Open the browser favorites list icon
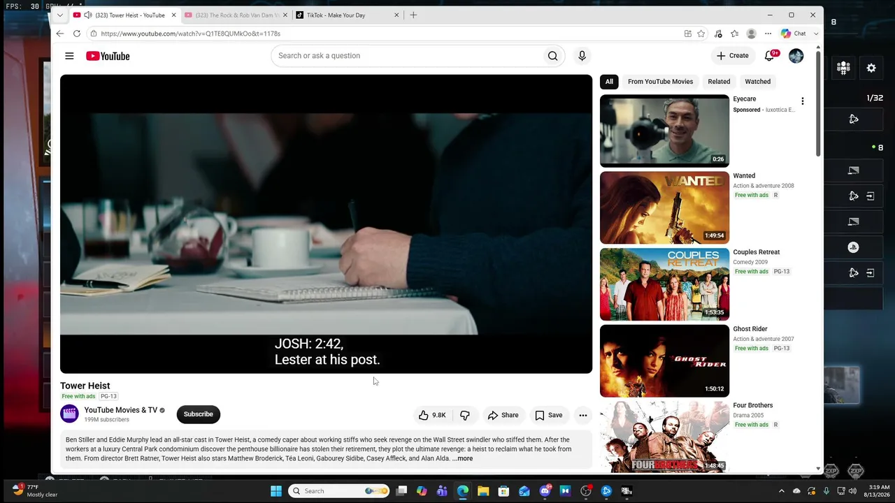Screen dimensions: 895x503 tap(734, 34)
